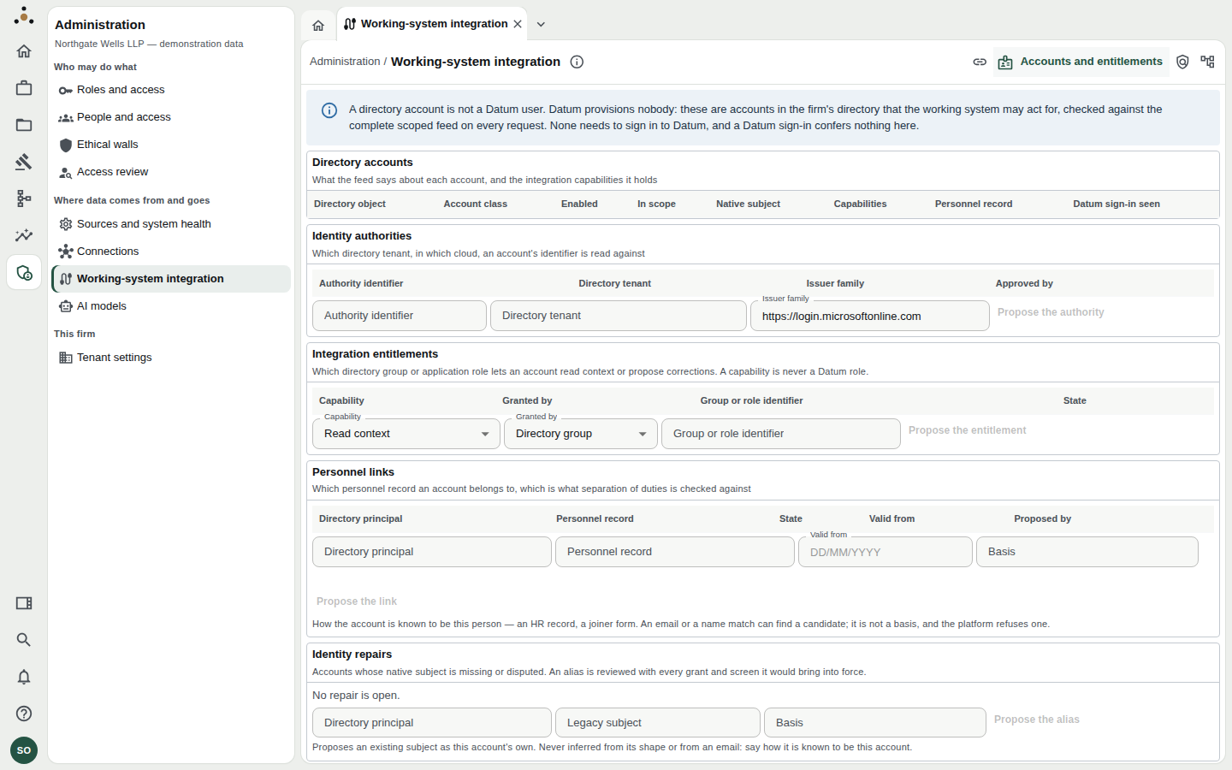Open Roles and access
The image size is (1232, 770).
[x=171, y=90]
